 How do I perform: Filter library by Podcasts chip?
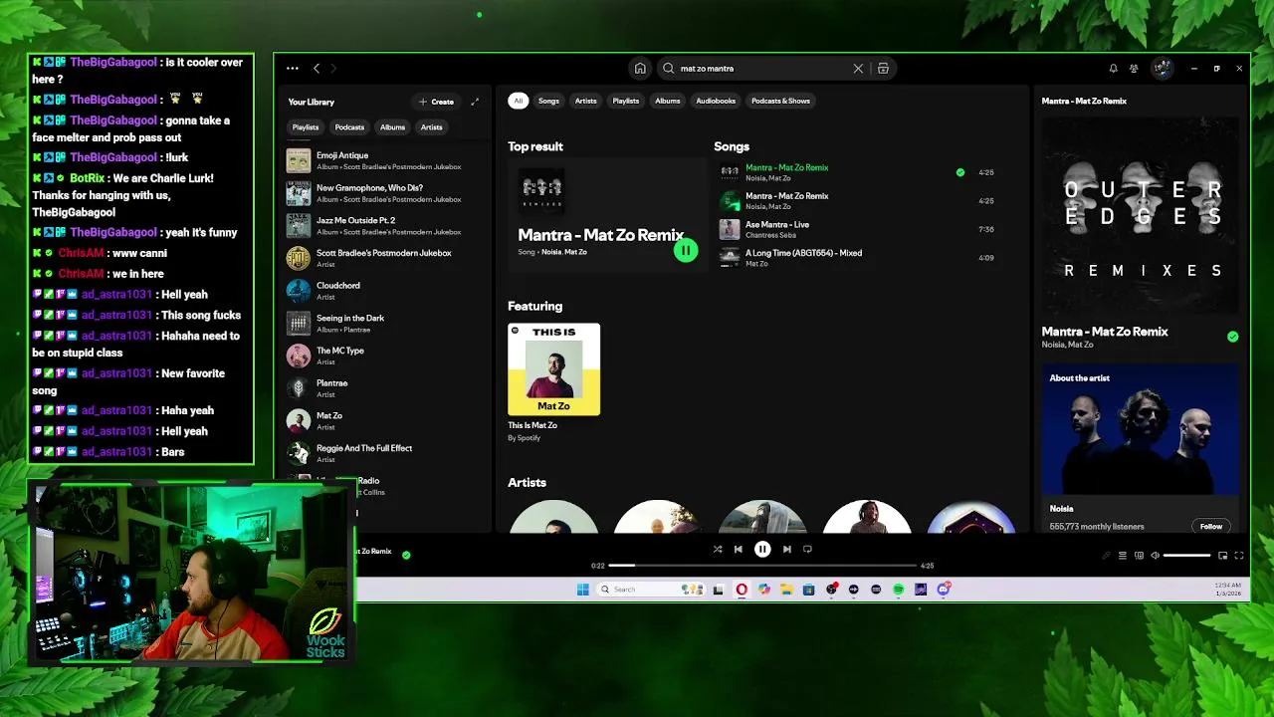click(349, 127)
